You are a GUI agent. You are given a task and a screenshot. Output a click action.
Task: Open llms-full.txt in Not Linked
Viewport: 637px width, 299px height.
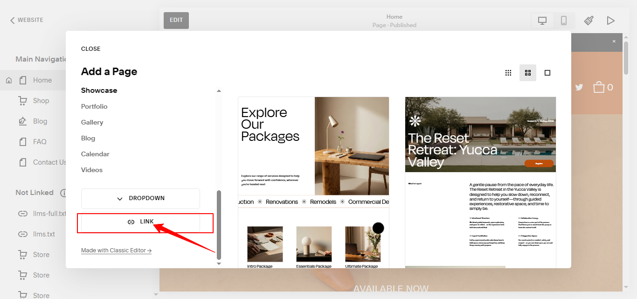[x=49, y=214]
